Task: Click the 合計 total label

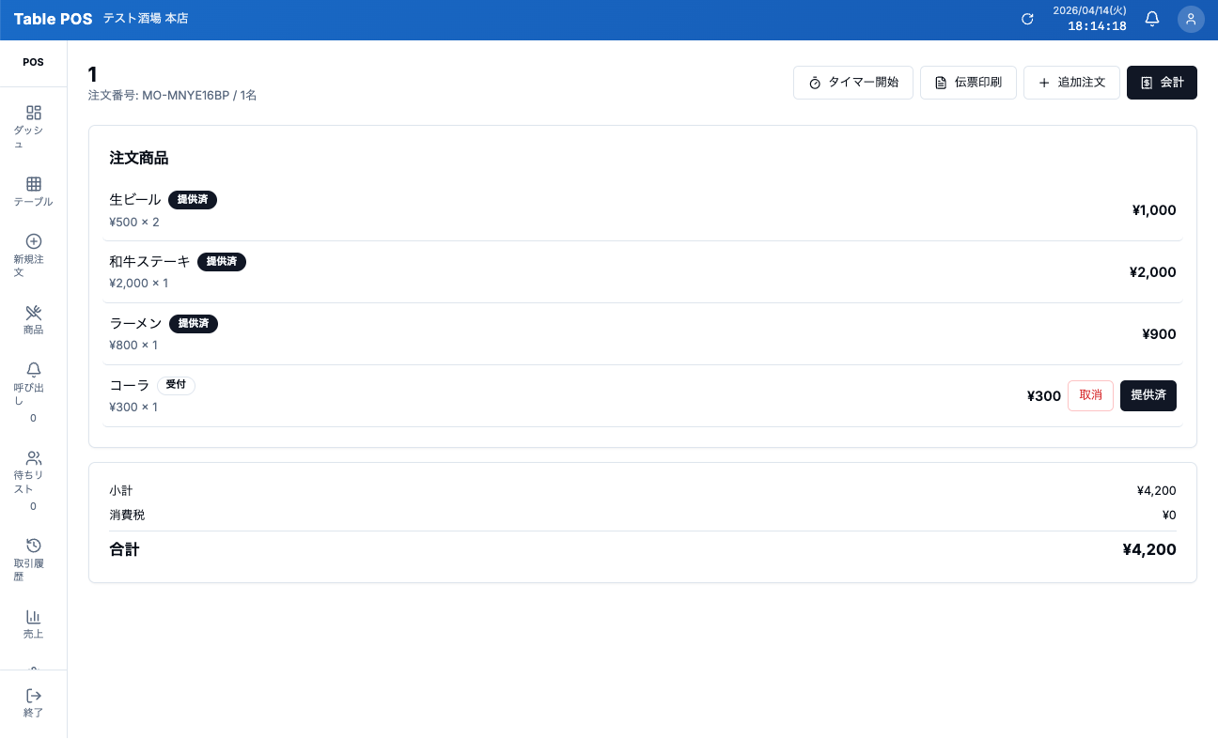Action: (x=124, y=550)
